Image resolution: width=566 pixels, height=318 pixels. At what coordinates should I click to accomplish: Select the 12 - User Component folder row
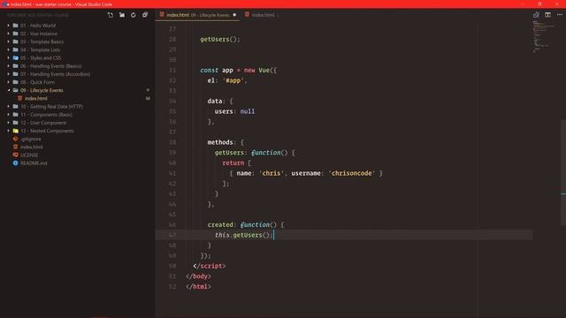pyautogui.click(x=78, y=123)
